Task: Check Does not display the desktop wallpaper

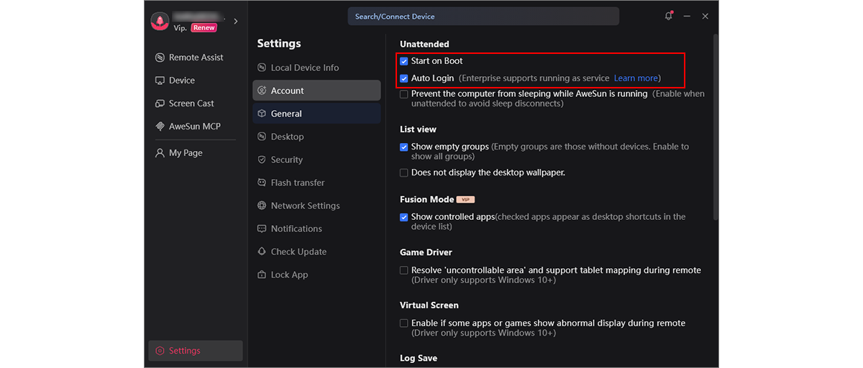Action: (x=404, y=172)
